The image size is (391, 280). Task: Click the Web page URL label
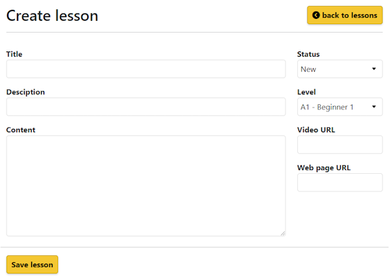324,167
